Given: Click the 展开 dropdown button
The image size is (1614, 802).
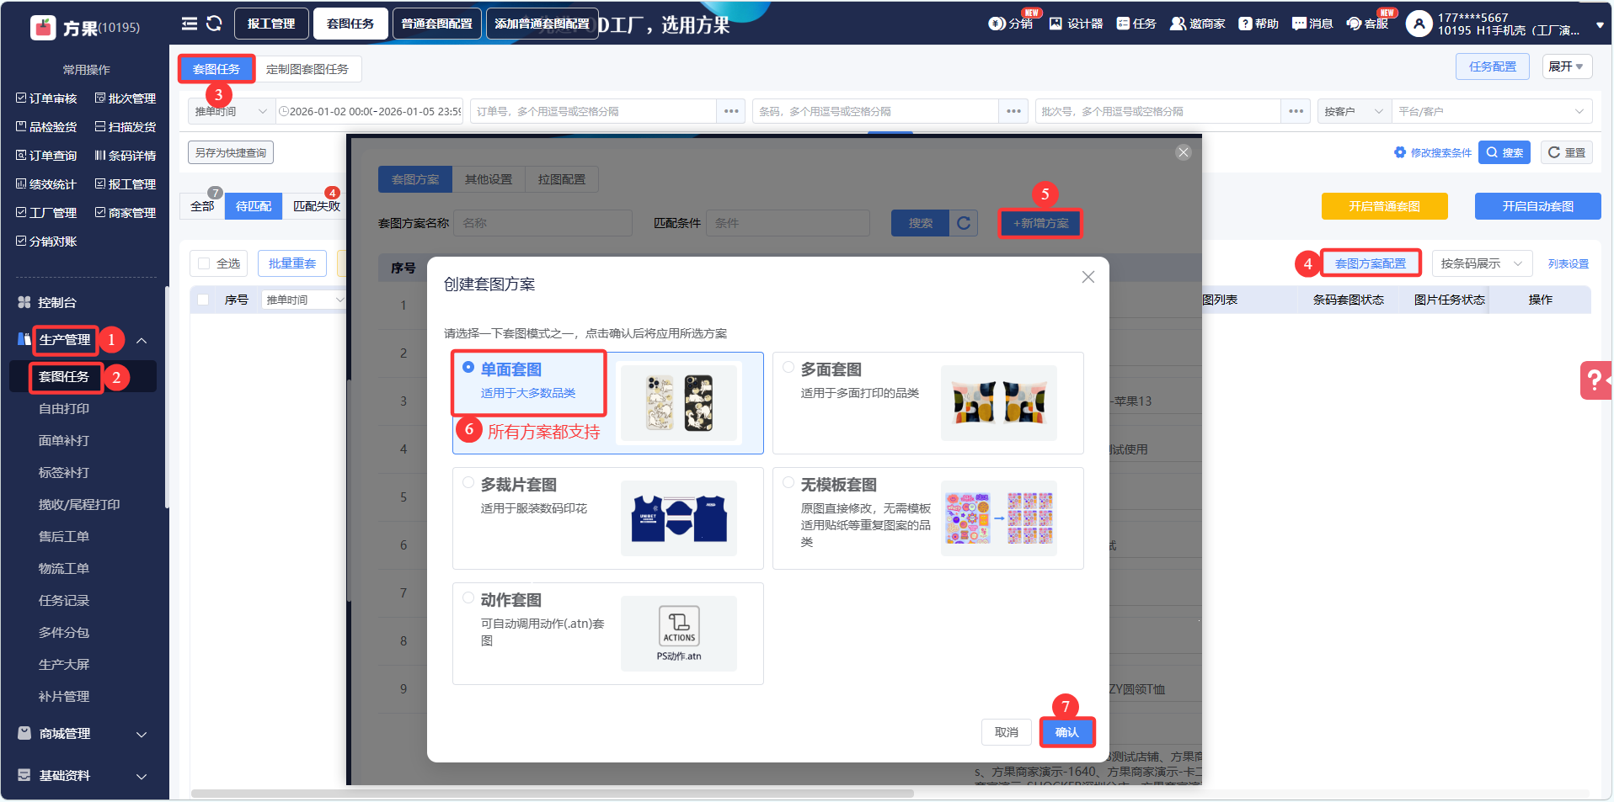Looking at the screenshot, I should (x=1567, y=66).
